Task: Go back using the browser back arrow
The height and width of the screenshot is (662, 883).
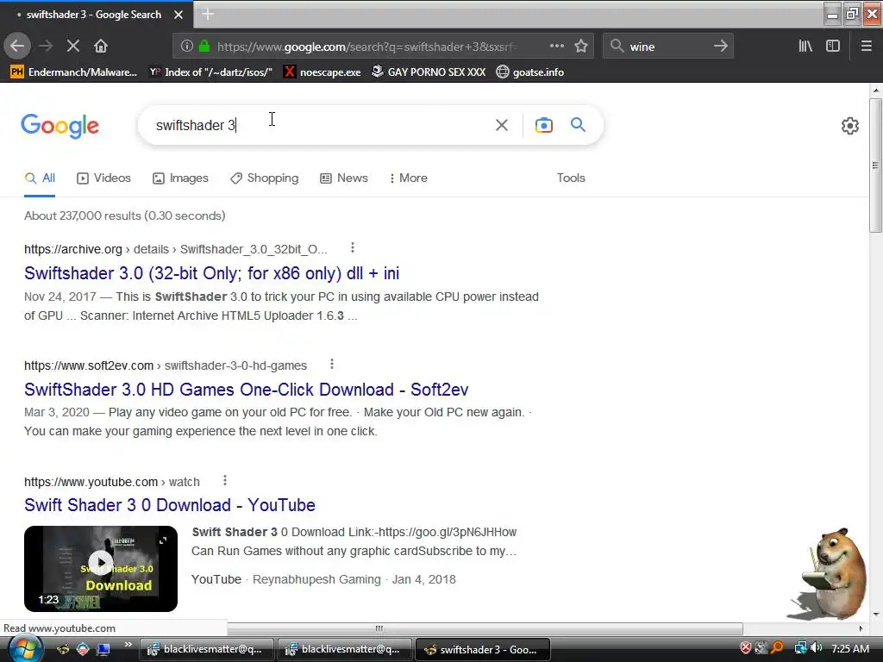Action: (17, 47)
